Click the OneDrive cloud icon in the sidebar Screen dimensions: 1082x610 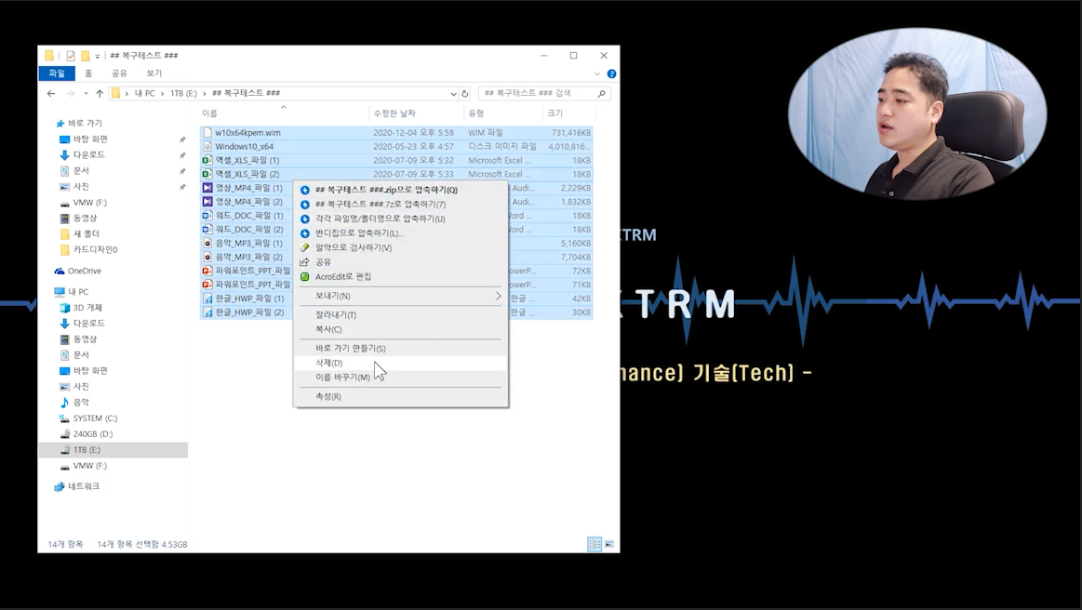pyautogui.click(x=60, y=272)
